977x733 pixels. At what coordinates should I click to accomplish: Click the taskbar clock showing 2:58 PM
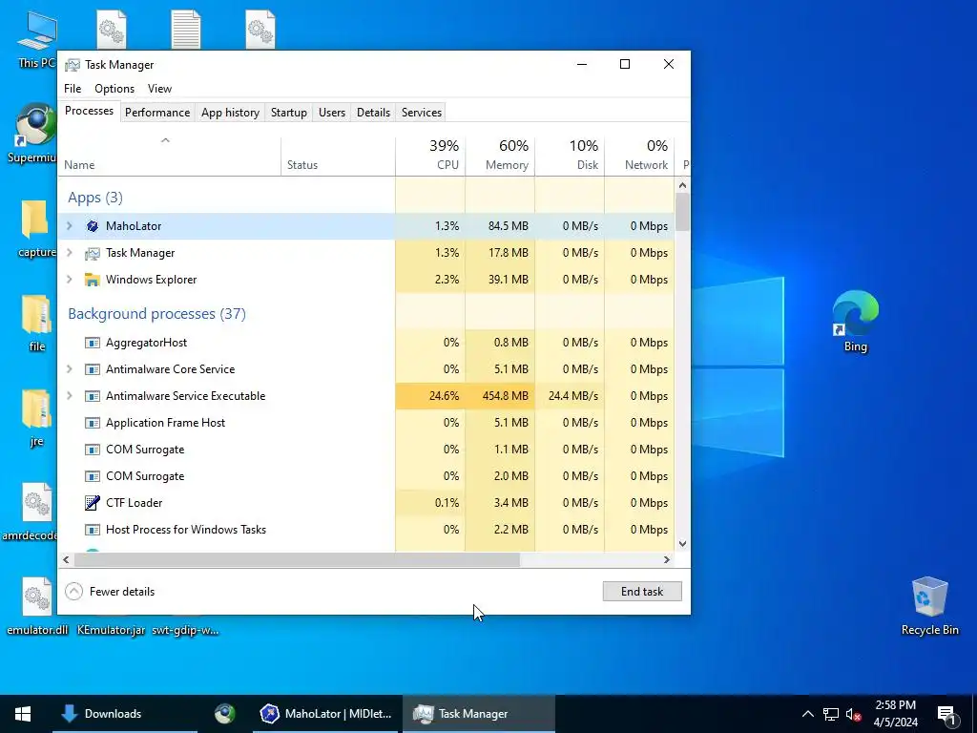(895, 714)
